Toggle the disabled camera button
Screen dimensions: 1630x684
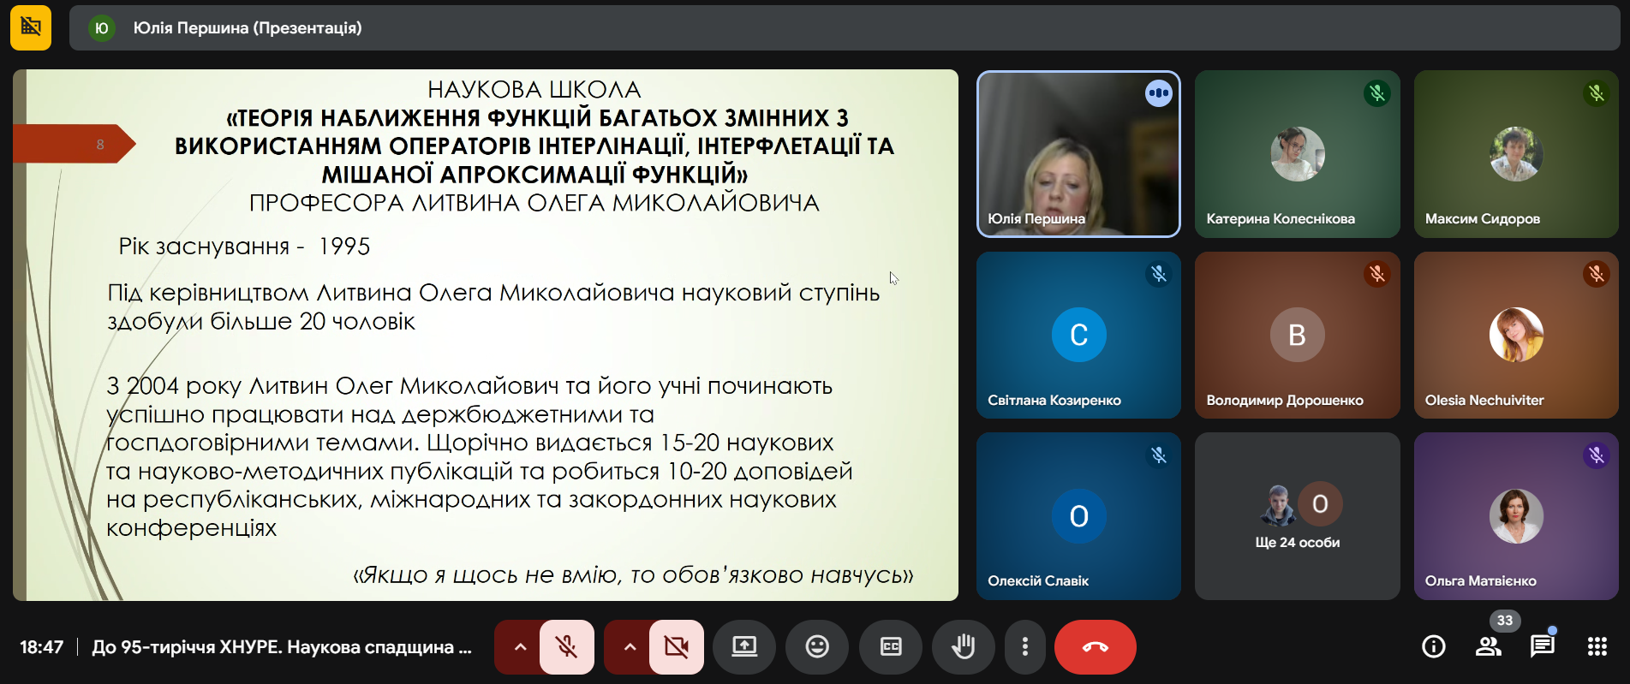676,646
